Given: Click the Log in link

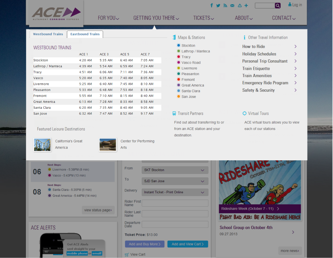Looking at the screenshot, I should tap(295, 5).
